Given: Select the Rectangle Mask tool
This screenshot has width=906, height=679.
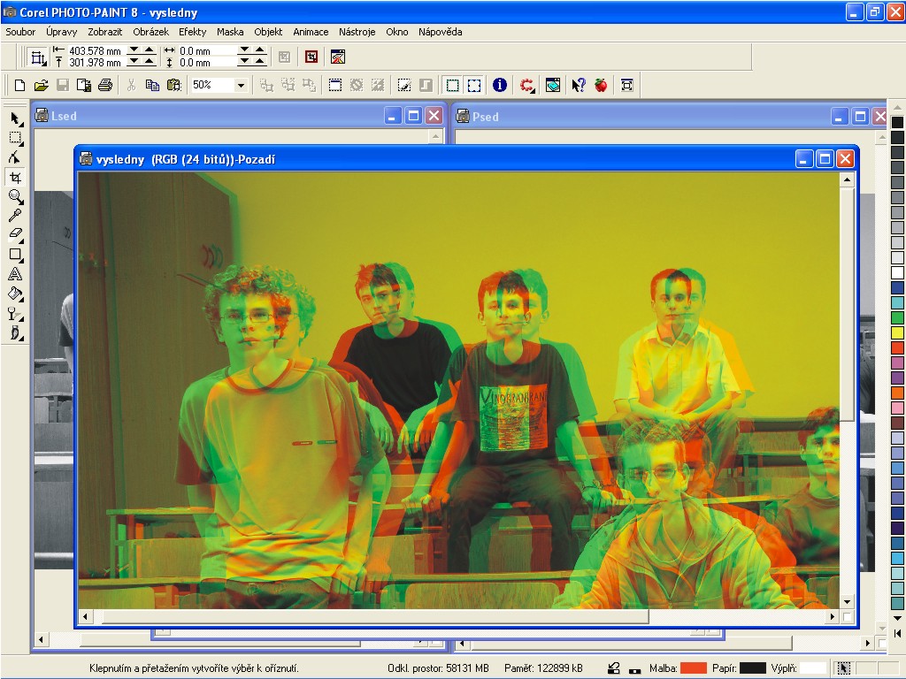Looking at the screenshot, I should (16, 138).
